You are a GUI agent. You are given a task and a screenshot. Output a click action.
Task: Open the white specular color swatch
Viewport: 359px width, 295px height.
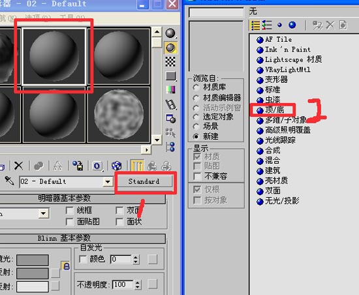click(33, 287)
